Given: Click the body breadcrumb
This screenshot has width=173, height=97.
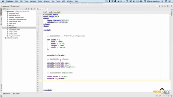Looking at the screenshot, I should click(x=51, y=12).
